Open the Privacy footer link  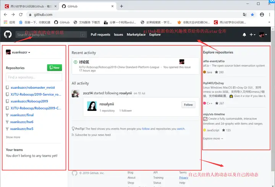[183, 177]
